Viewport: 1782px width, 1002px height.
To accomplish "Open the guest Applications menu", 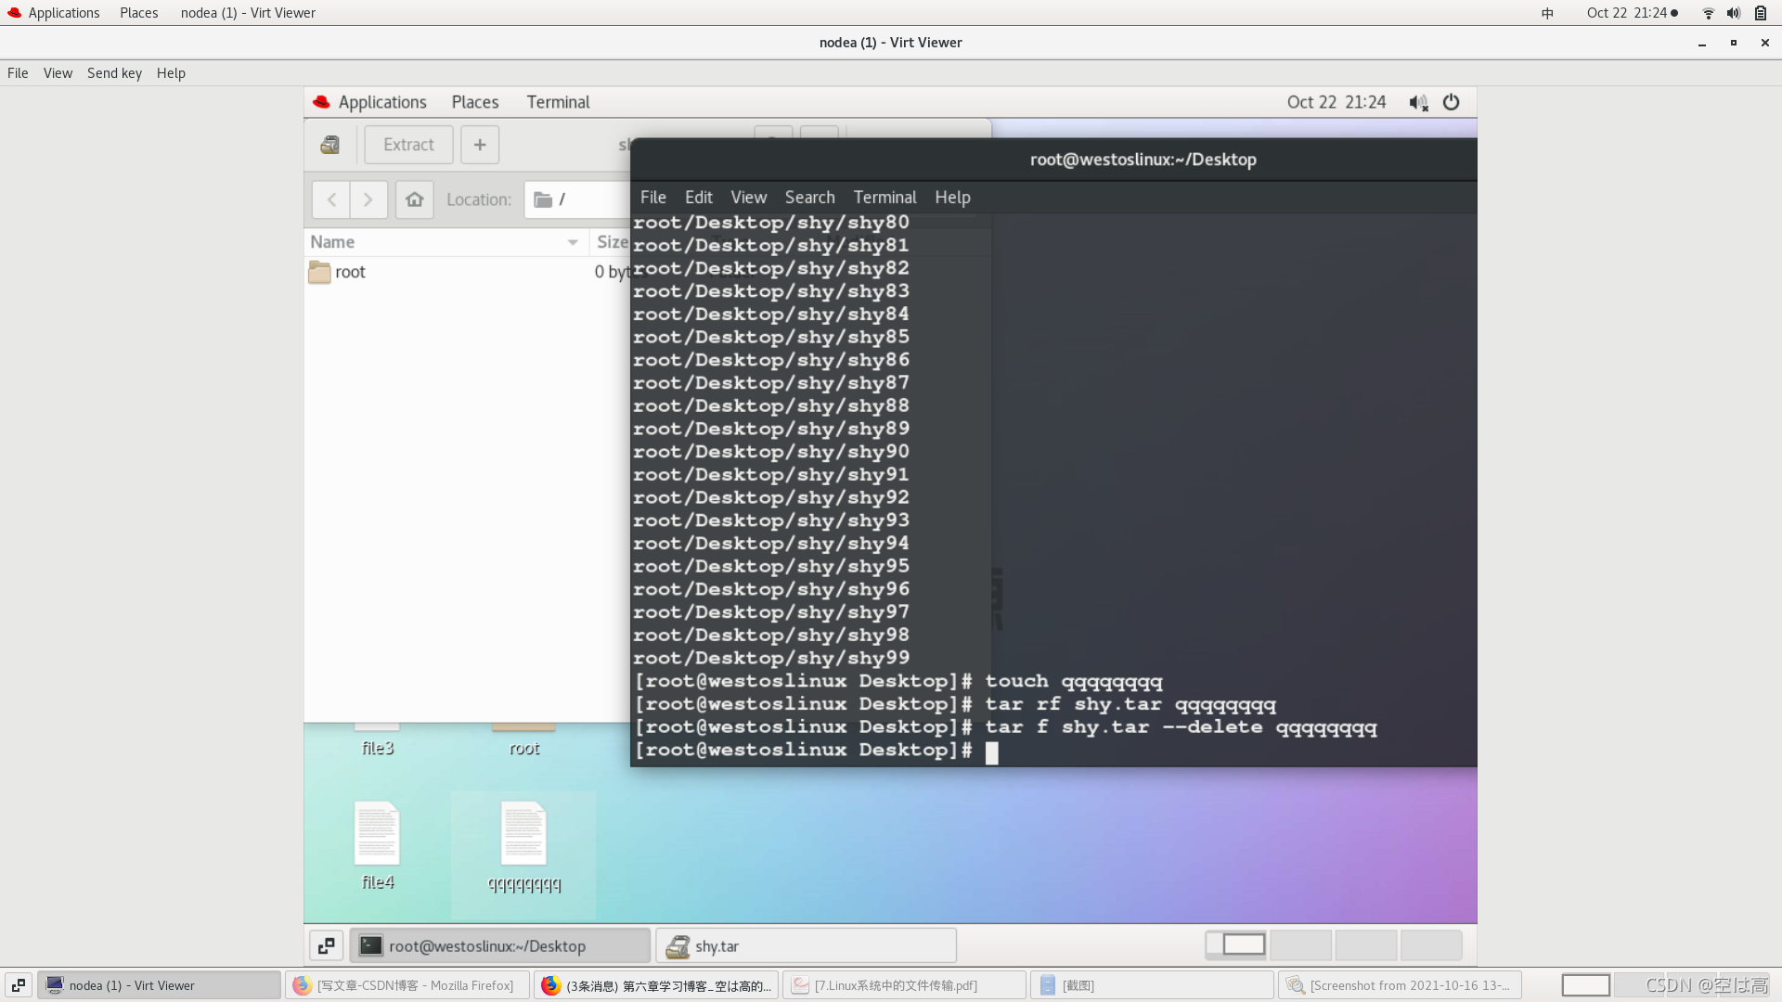I will point(381,102).
